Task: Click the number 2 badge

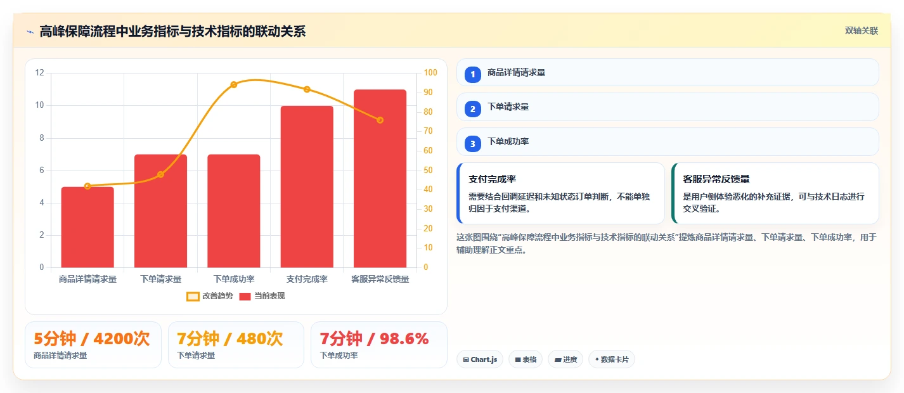Action: 472,109
